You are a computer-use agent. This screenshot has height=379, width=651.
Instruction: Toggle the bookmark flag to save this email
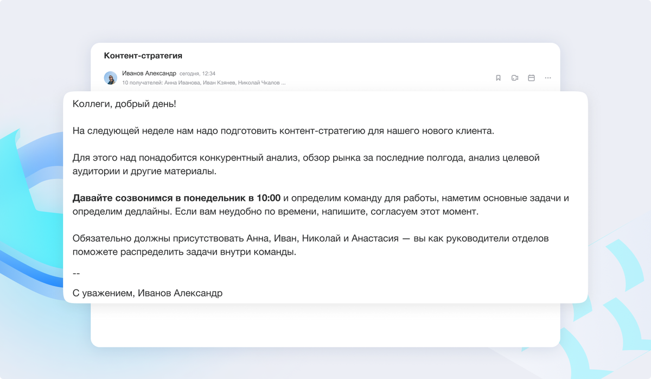498,78
